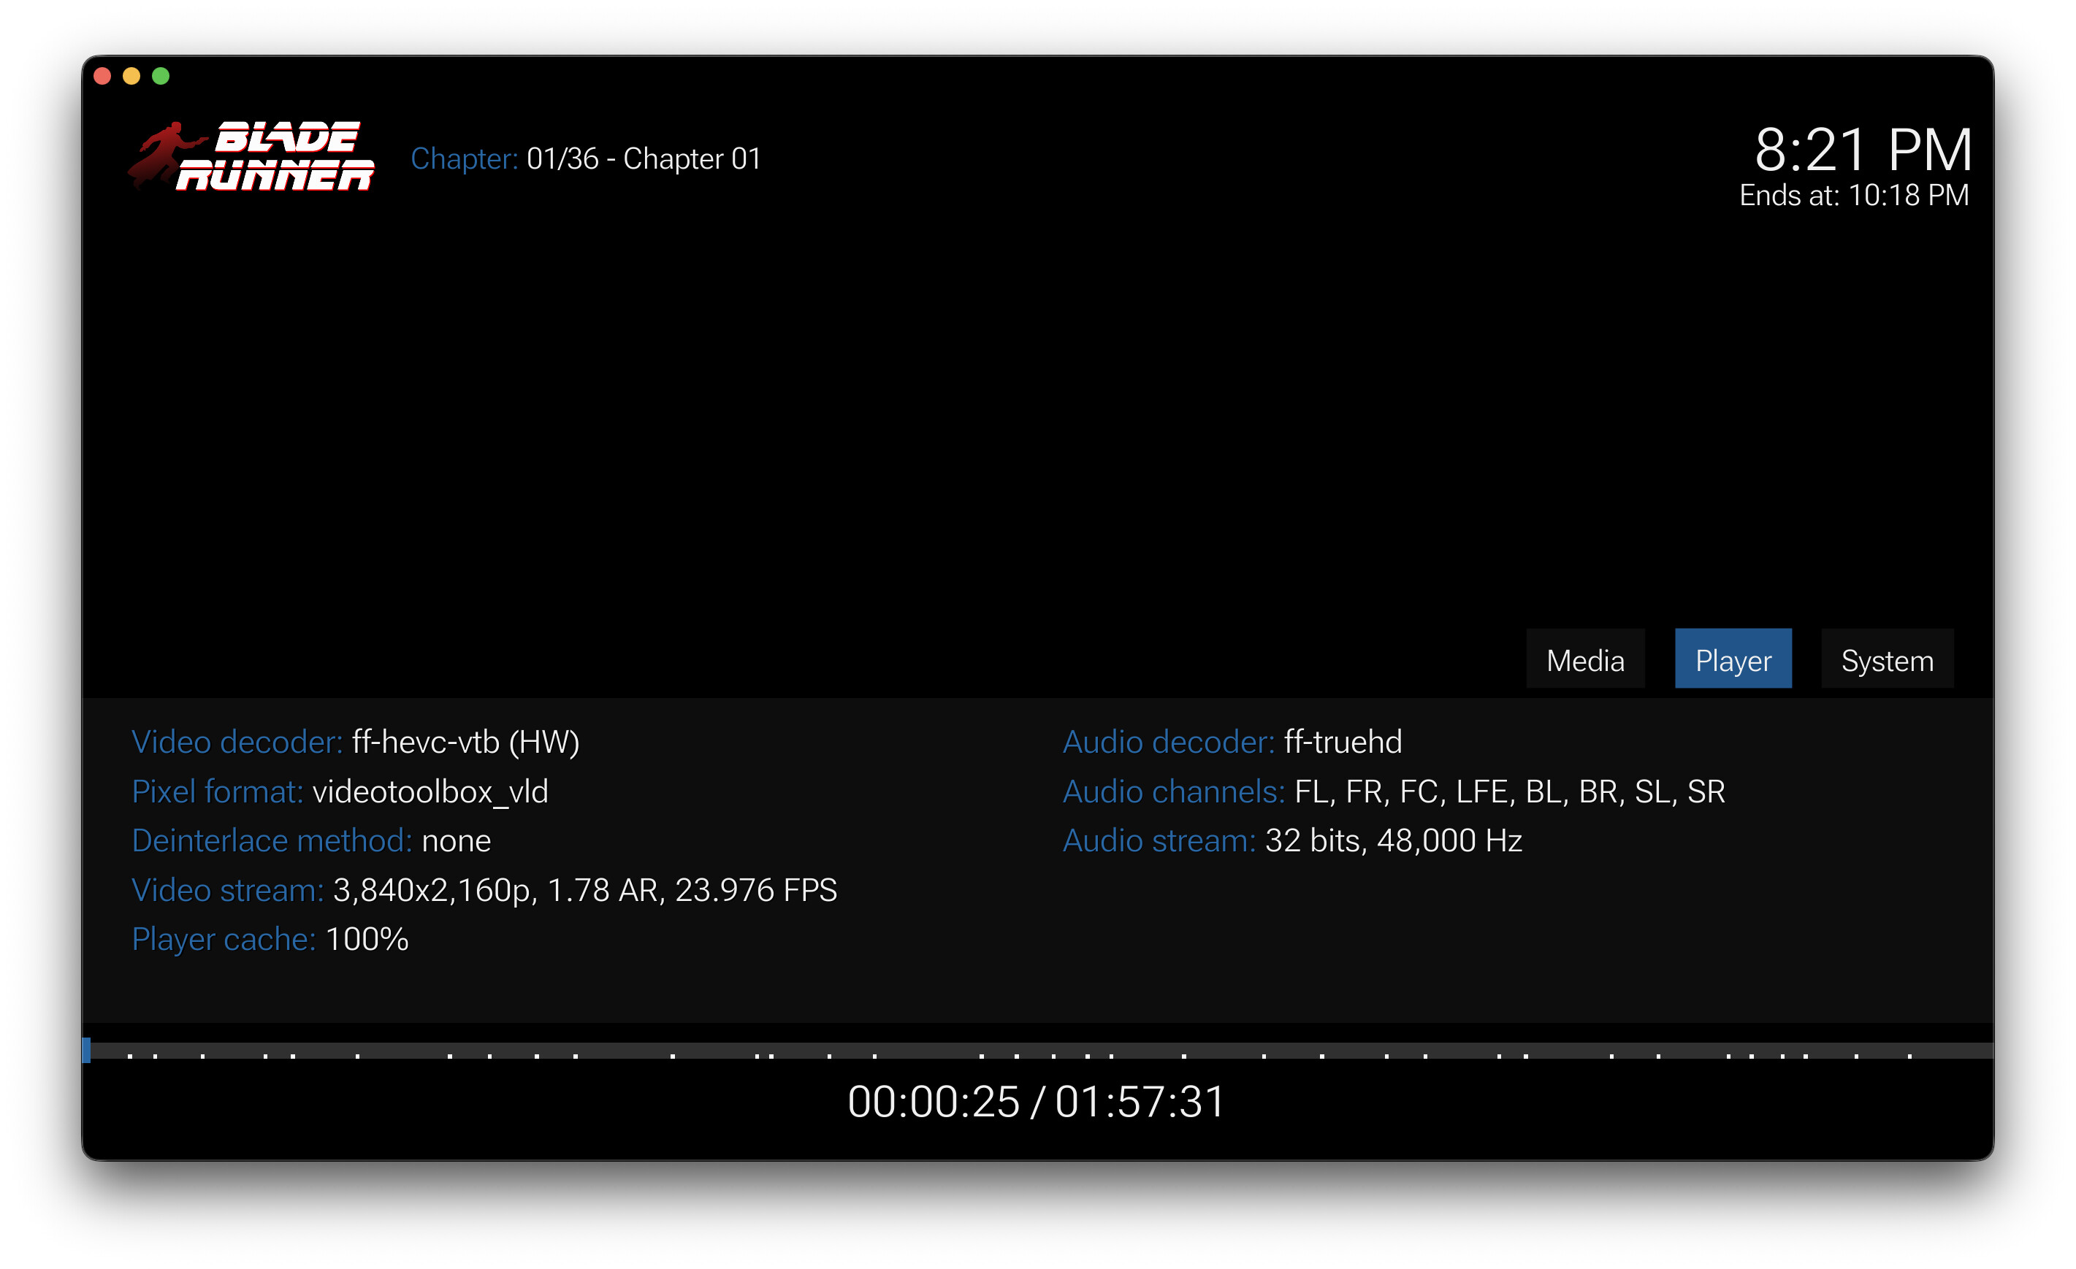Image resolution: width=2076 pixels, height=1269 pixels.
Task: Click the Audio channels listing
Action: pos(1394,791)
